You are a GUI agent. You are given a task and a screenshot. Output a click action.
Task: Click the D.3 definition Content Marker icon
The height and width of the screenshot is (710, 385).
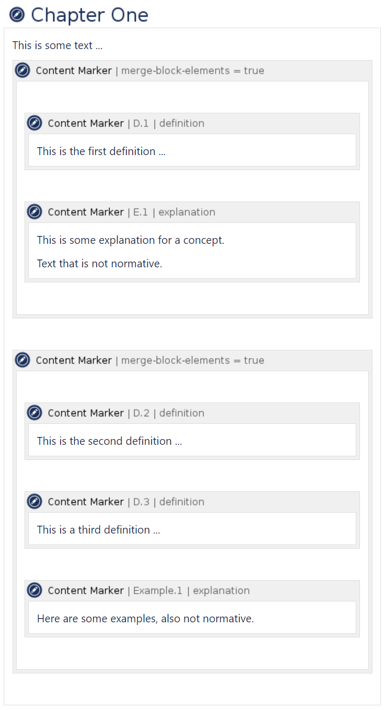[34, 502]
